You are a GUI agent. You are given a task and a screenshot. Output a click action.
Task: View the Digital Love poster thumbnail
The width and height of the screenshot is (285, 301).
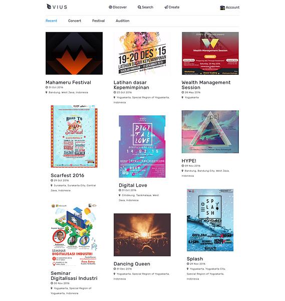coord(142,146)
